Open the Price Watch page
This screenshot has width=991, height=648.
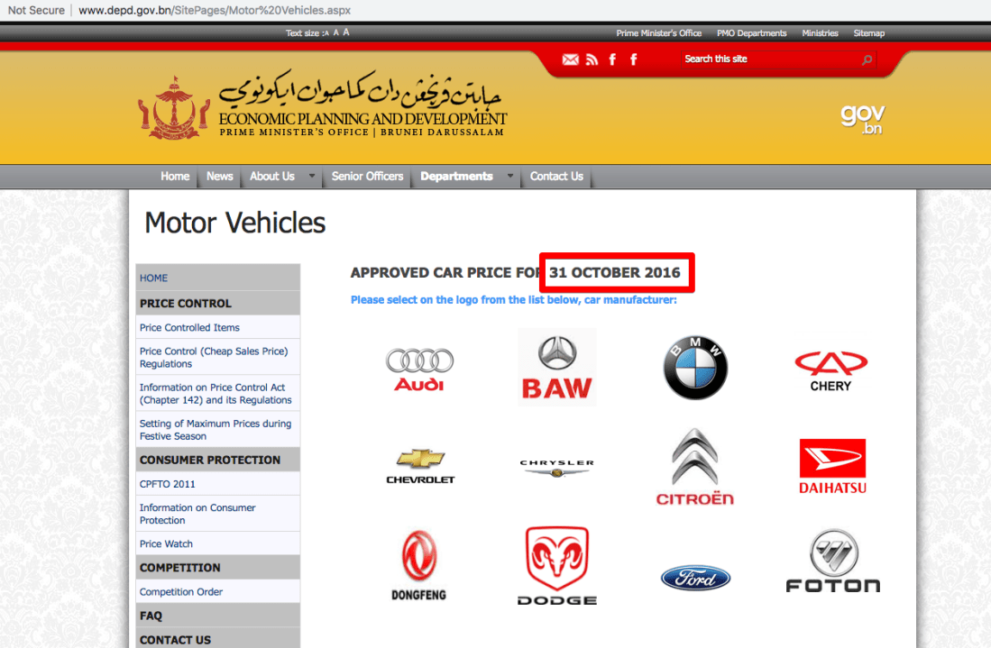click(166, 543)
